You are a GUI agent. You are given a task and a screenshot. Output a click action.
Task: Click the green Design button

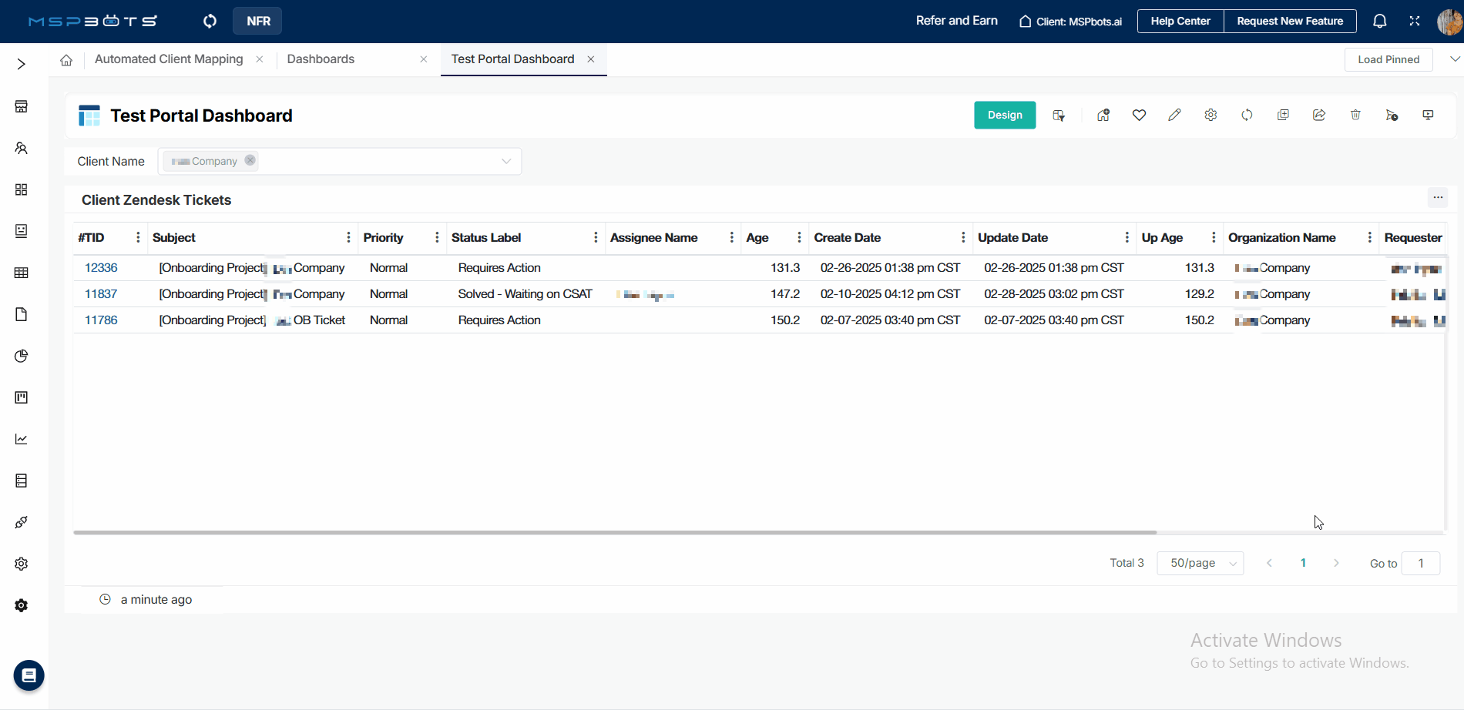(x=1005, y=116)
